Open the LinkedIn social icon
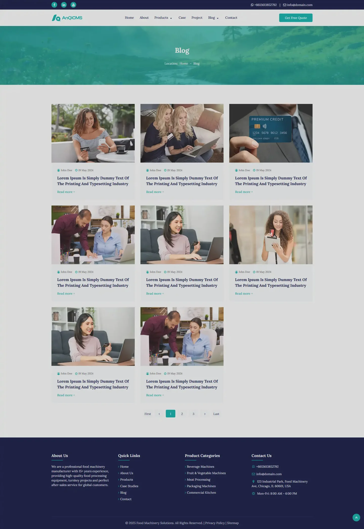The height and width of the screenshot is (529, 364). 64,5
